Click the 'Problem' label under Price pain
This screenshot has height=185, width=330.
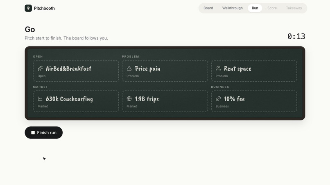click(133, 76)
